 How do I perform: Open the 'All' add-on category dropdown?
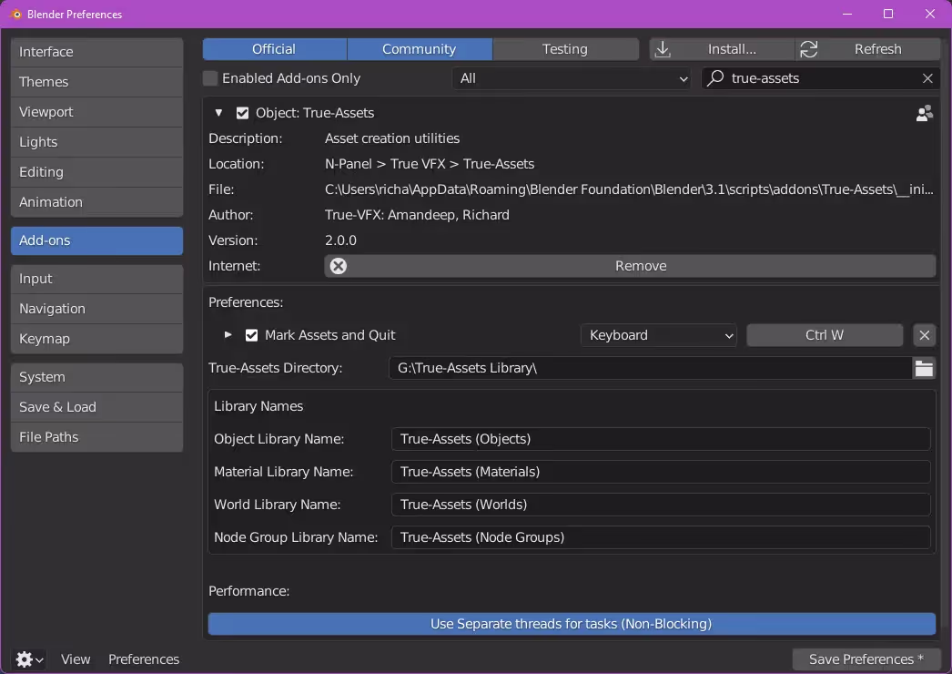click(x=571, y=78)
